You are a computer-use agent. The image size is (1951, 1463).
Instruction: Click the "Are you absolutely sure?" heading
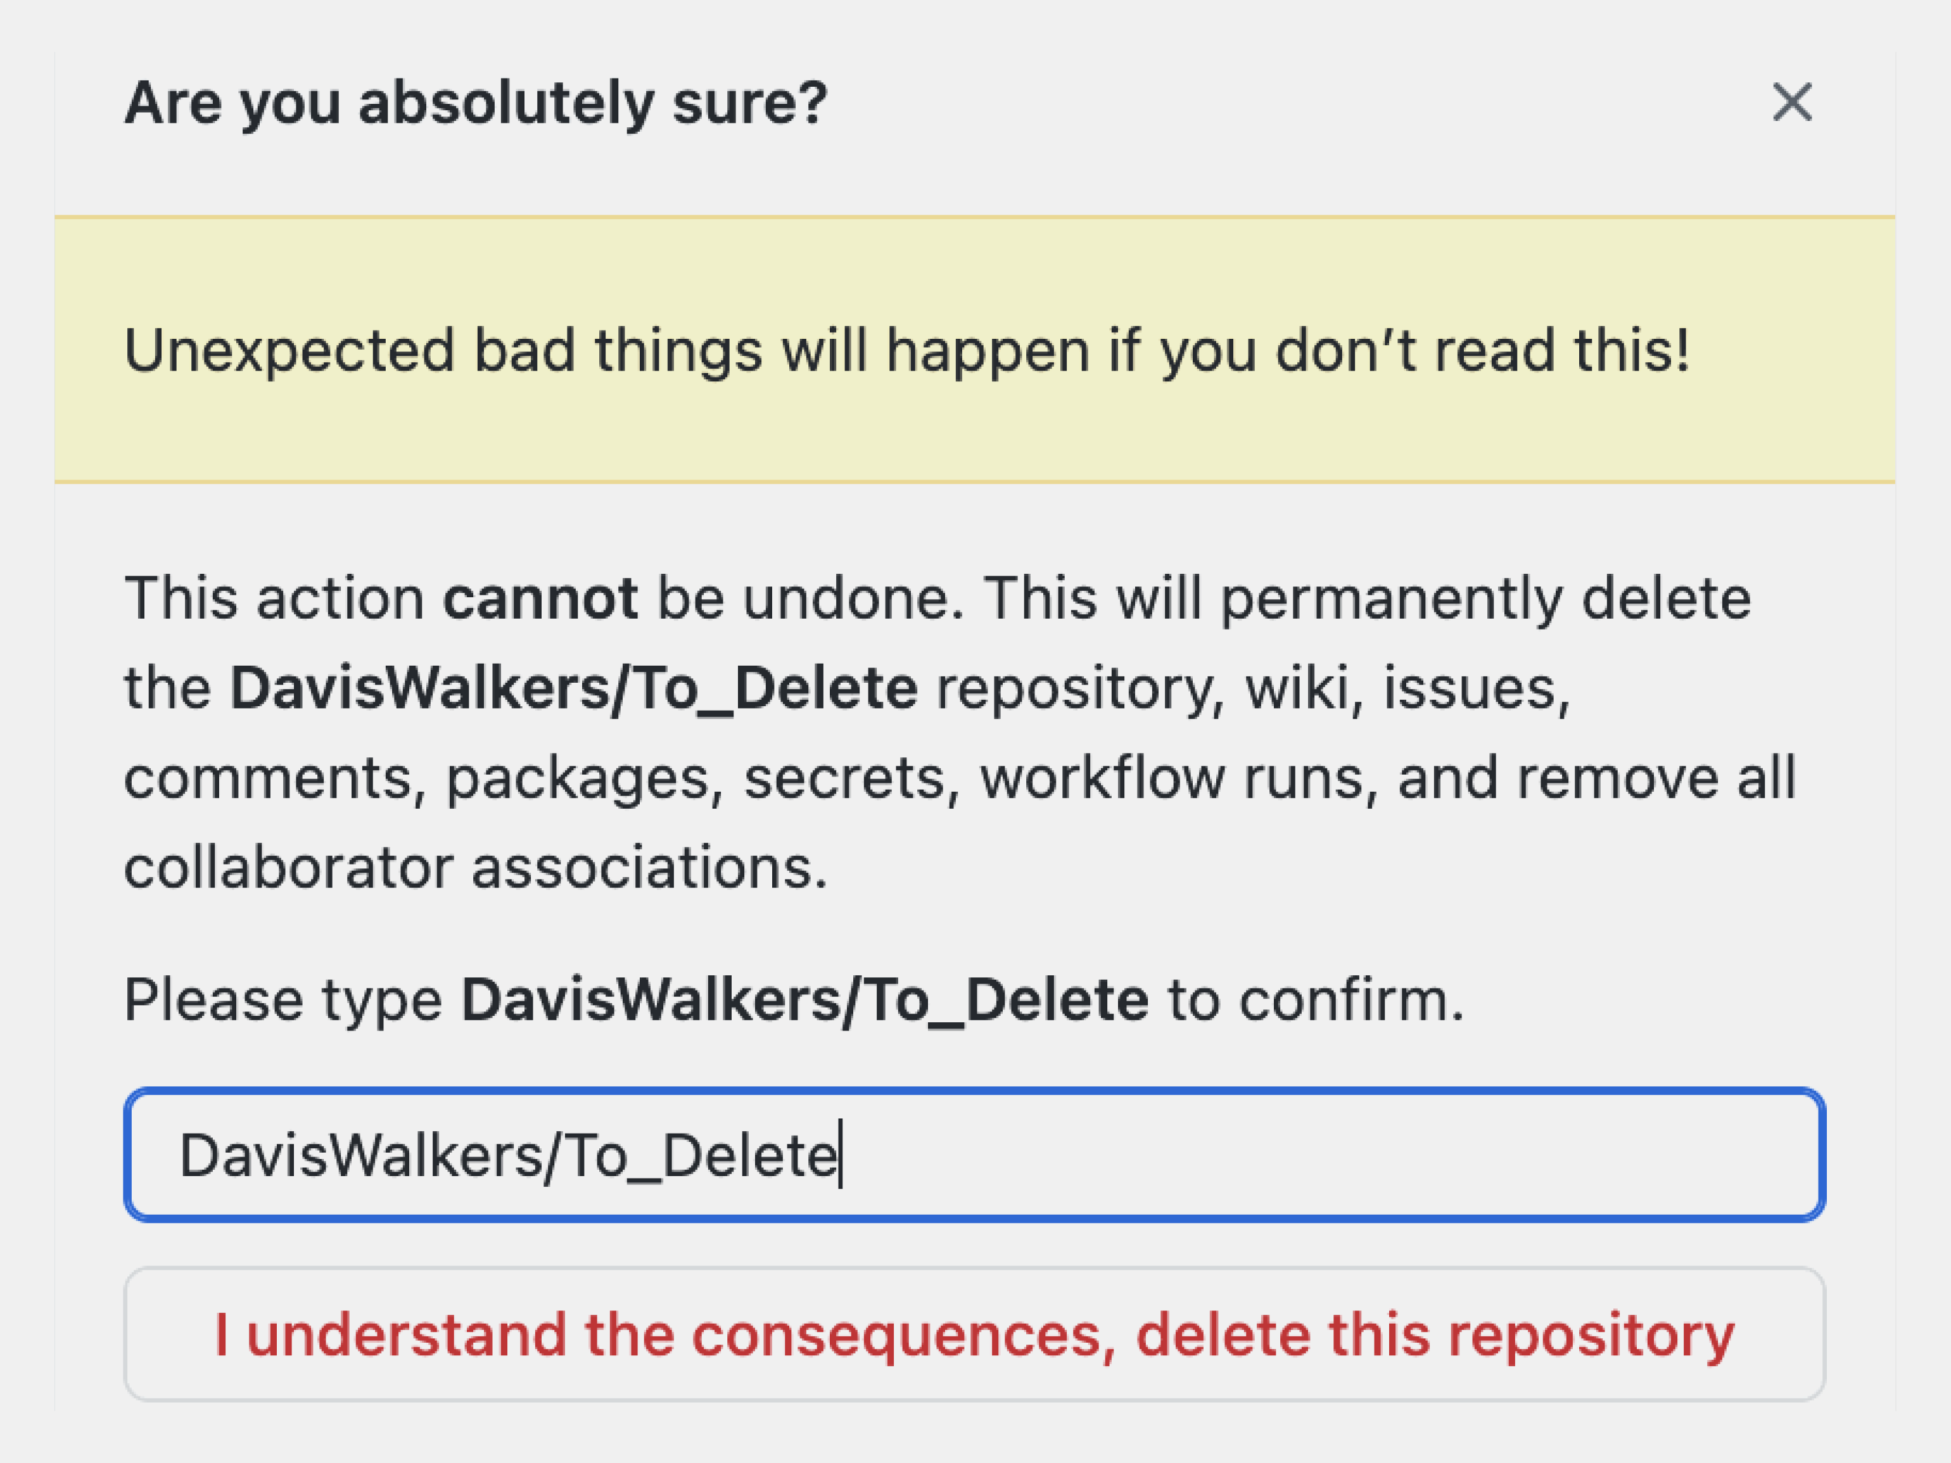click(476, 103)
